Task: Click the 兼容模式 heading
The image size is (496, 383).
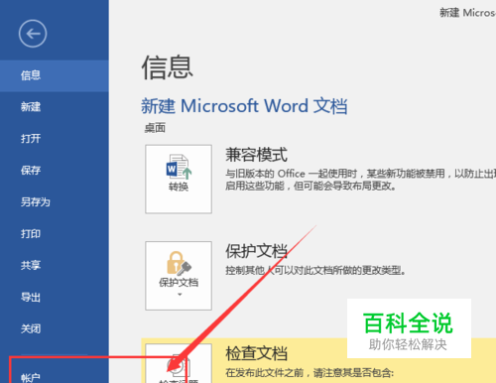Action: click(x=256, y=155)
